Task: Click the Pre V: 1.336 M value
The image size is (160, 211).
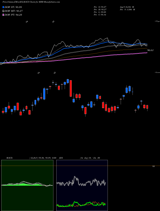Action: [x=127, y=10]
